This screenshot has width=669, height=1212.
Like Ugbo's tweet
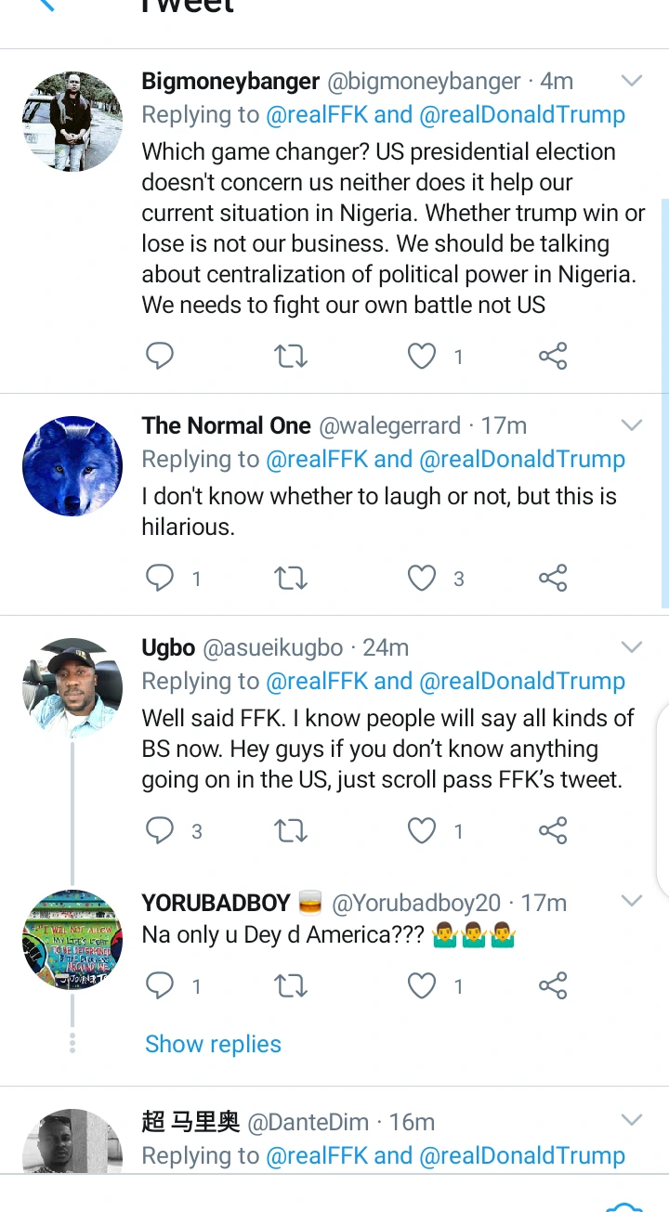(x=422, y=830)
